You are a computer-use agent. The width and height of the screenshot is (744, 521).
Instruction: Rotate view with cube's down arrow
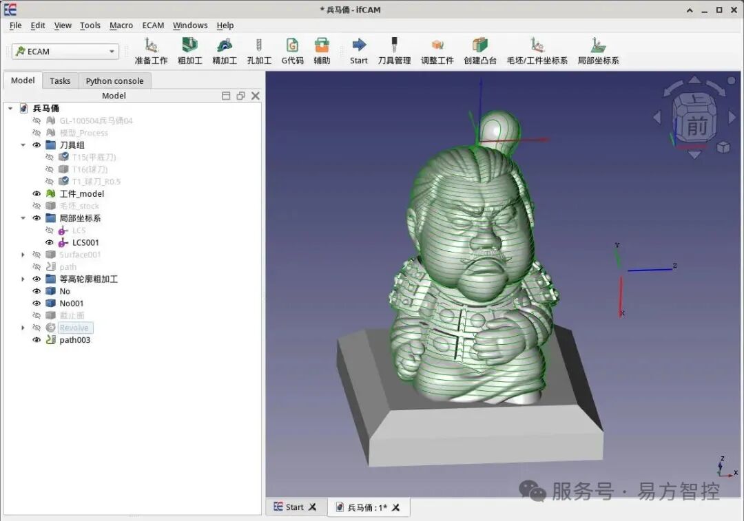[694, 154]
